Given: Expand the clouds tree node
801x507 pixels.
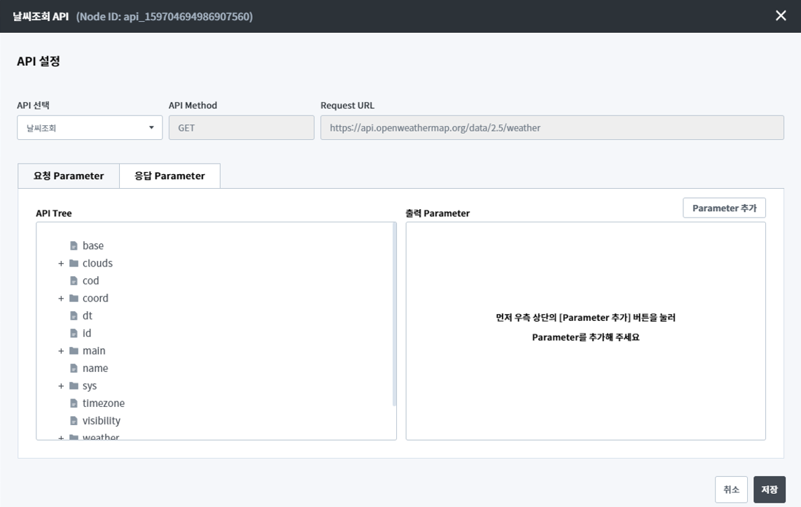Looking at the screenshot, I should pyautogui.click(x=61, y=264).
